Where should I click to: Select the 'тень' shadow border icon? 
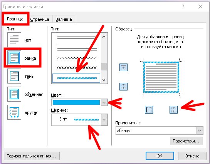14,76
